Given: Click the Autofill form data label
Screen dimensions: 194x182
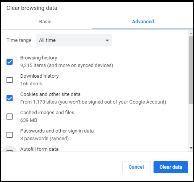Looking at the screenshot, I should (x=39, y=149).
